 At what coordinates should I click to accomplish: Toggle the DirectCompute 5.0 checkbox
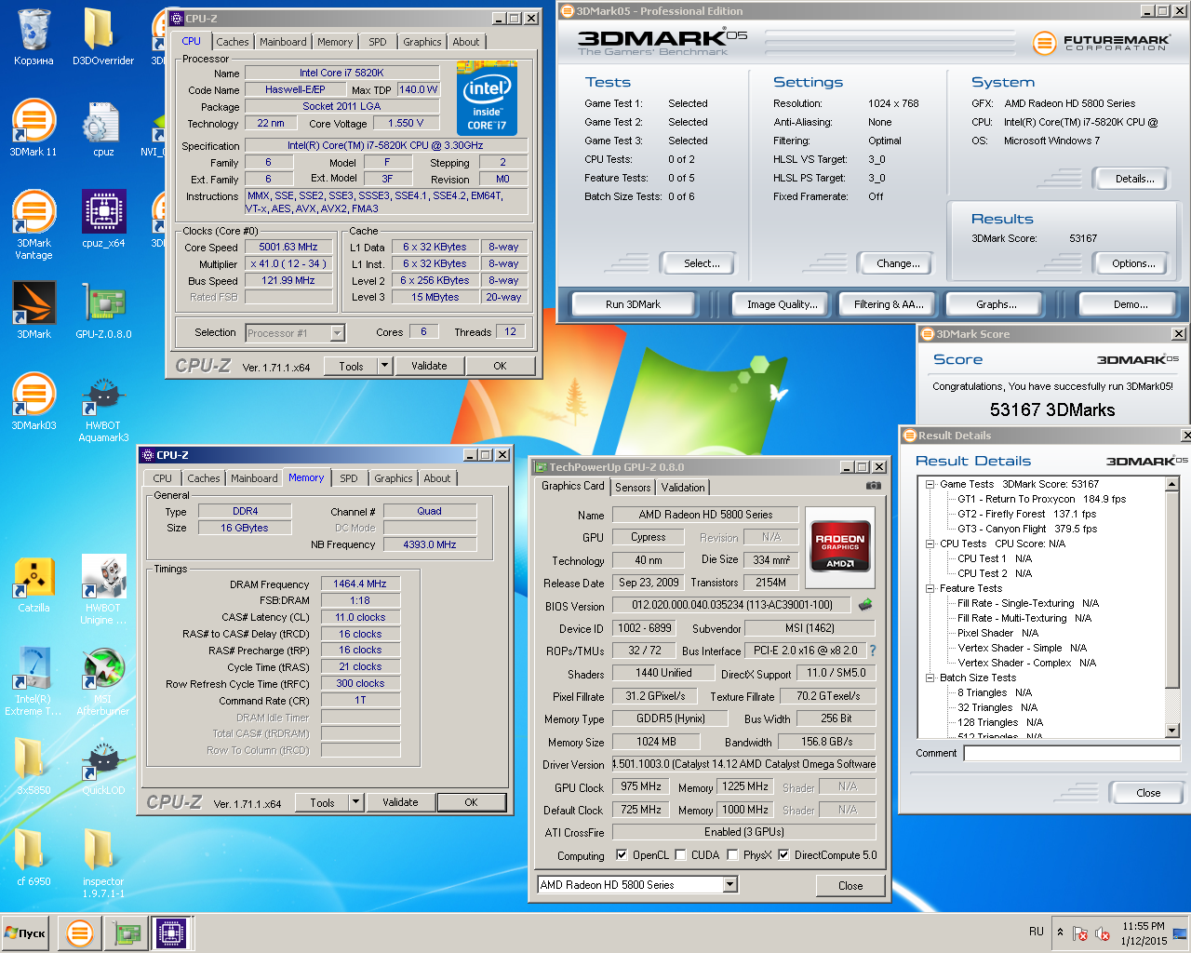pos(783,855)
